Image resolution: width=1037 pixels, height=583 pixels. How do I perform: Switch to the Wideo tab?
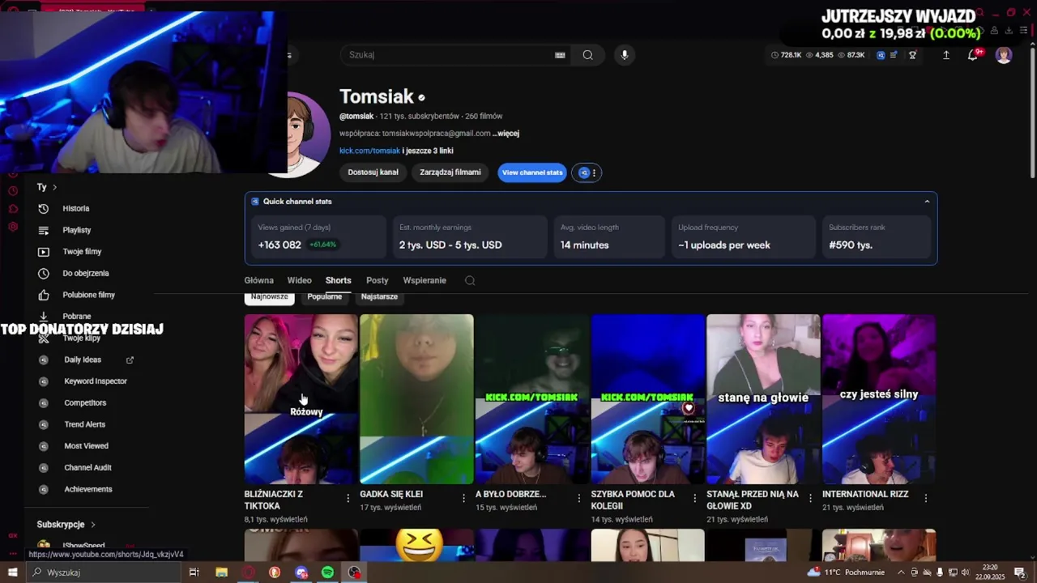click(299, 280)
